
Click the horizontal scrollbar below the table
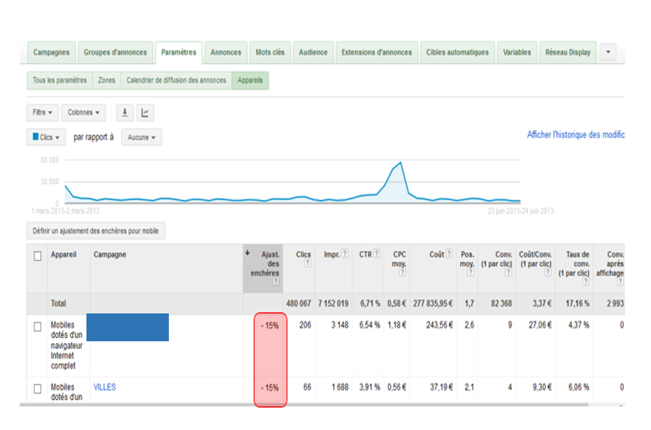(304, 405)
